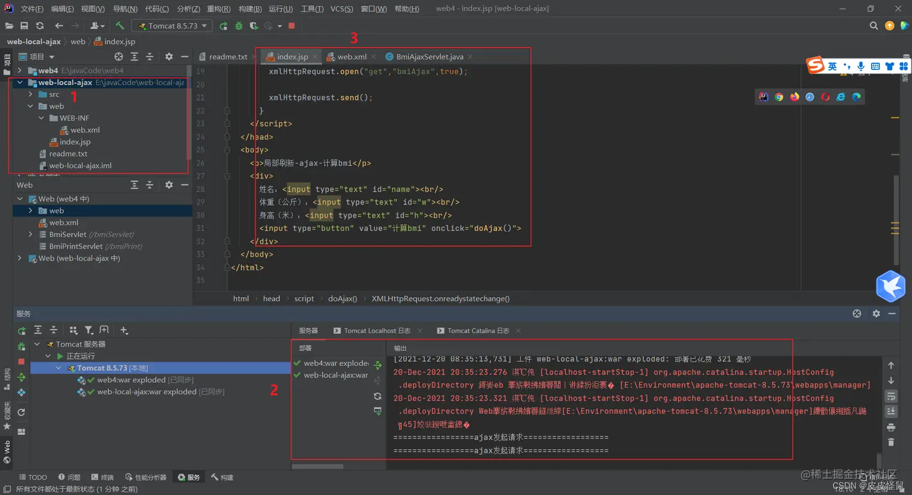Viewport: 912px width, 495px height.
Task: Build project hammer icon
Action: click(120, 26)
